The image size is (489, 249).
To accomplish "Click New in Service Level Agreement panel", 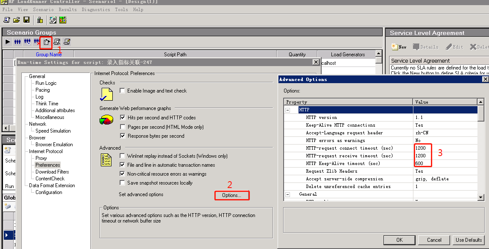I will tap(399, 47).
